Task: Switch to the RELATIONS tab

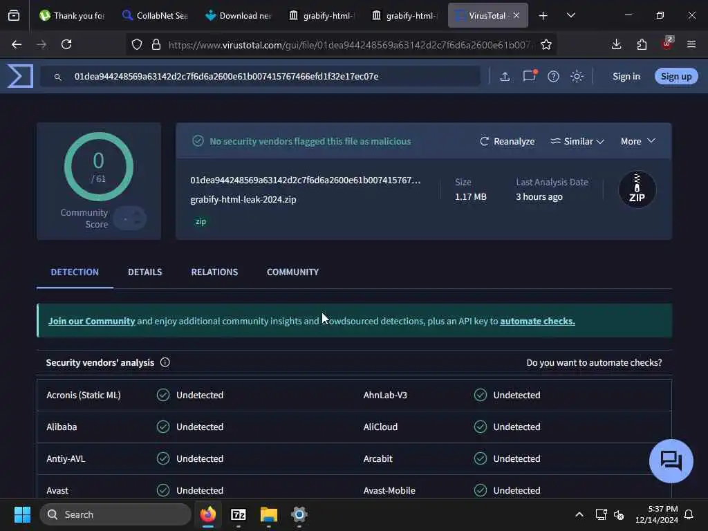Action: (214, 272)
